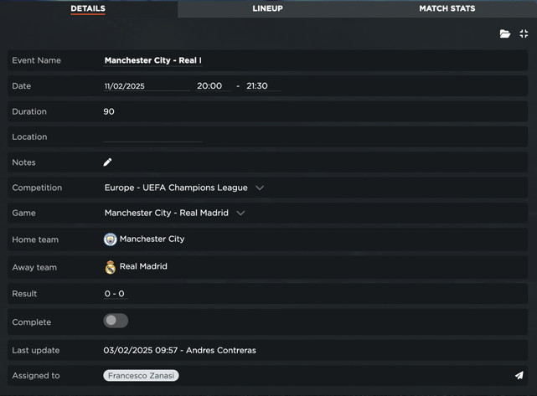
Task: Switch to the MATCH STATS tab
Action: pos(447,8)
